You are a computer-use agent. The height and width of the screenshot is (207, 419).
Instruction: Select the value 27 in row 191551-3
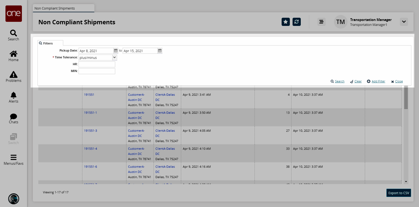tap(288, 131)
